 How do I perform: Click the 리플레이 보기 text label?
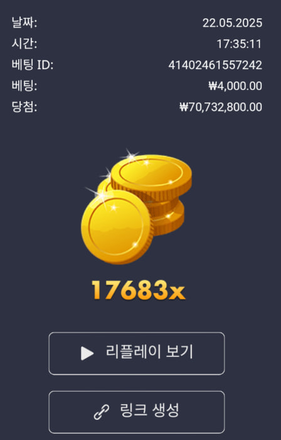[149, 352]
